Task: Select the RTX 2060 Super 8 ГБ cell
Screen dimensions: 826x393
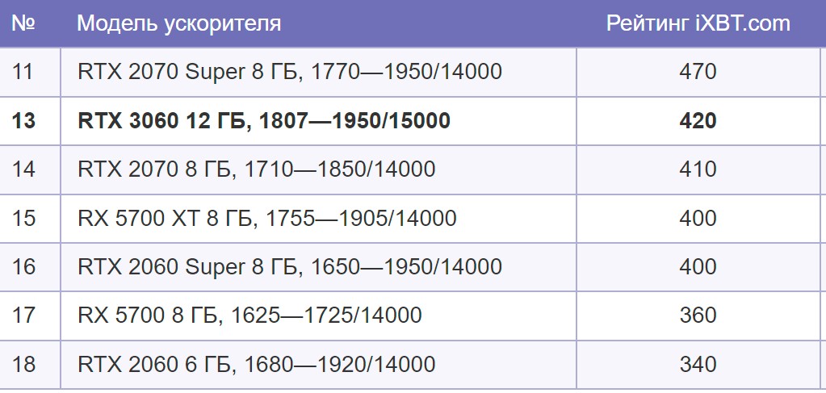Action: pos(289,266)
